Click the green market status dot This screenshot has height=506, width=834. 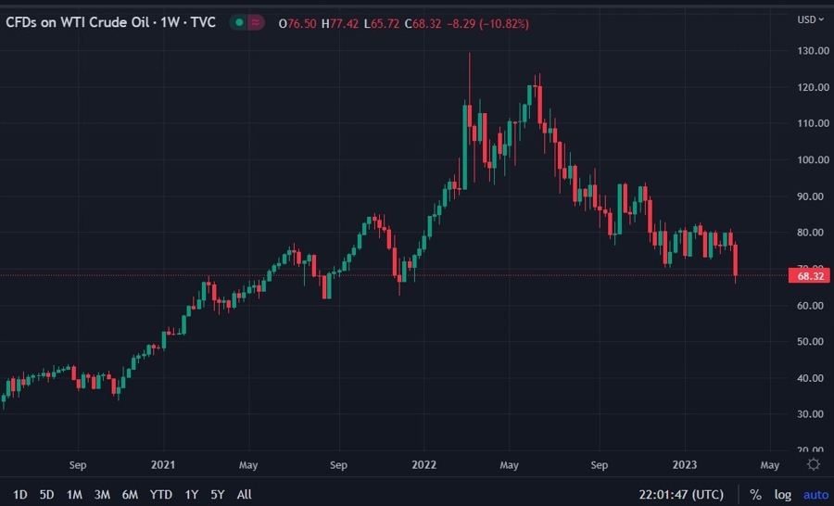click(239, 22)
